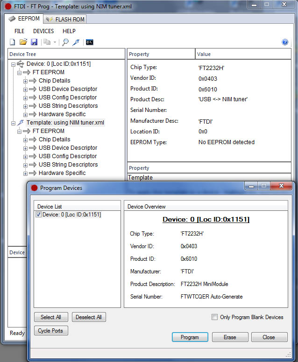Switch to the FLASH ROM tab

65,20
